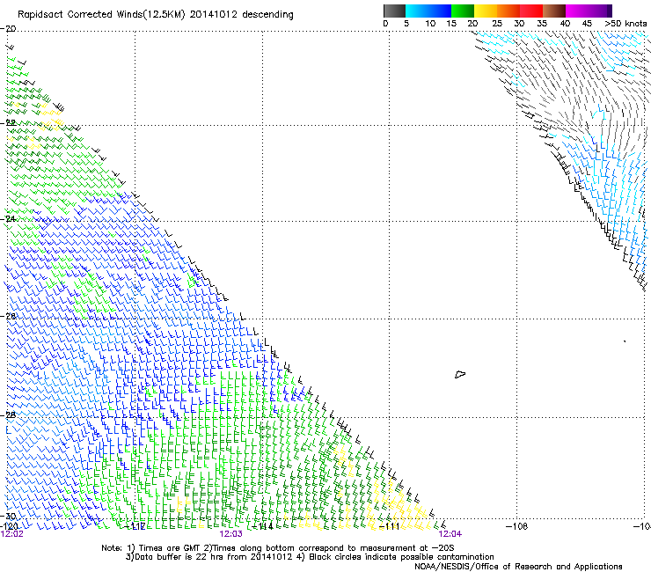Click the date '20141012' in the title
The image size is (651, 572).
(214, 14)
